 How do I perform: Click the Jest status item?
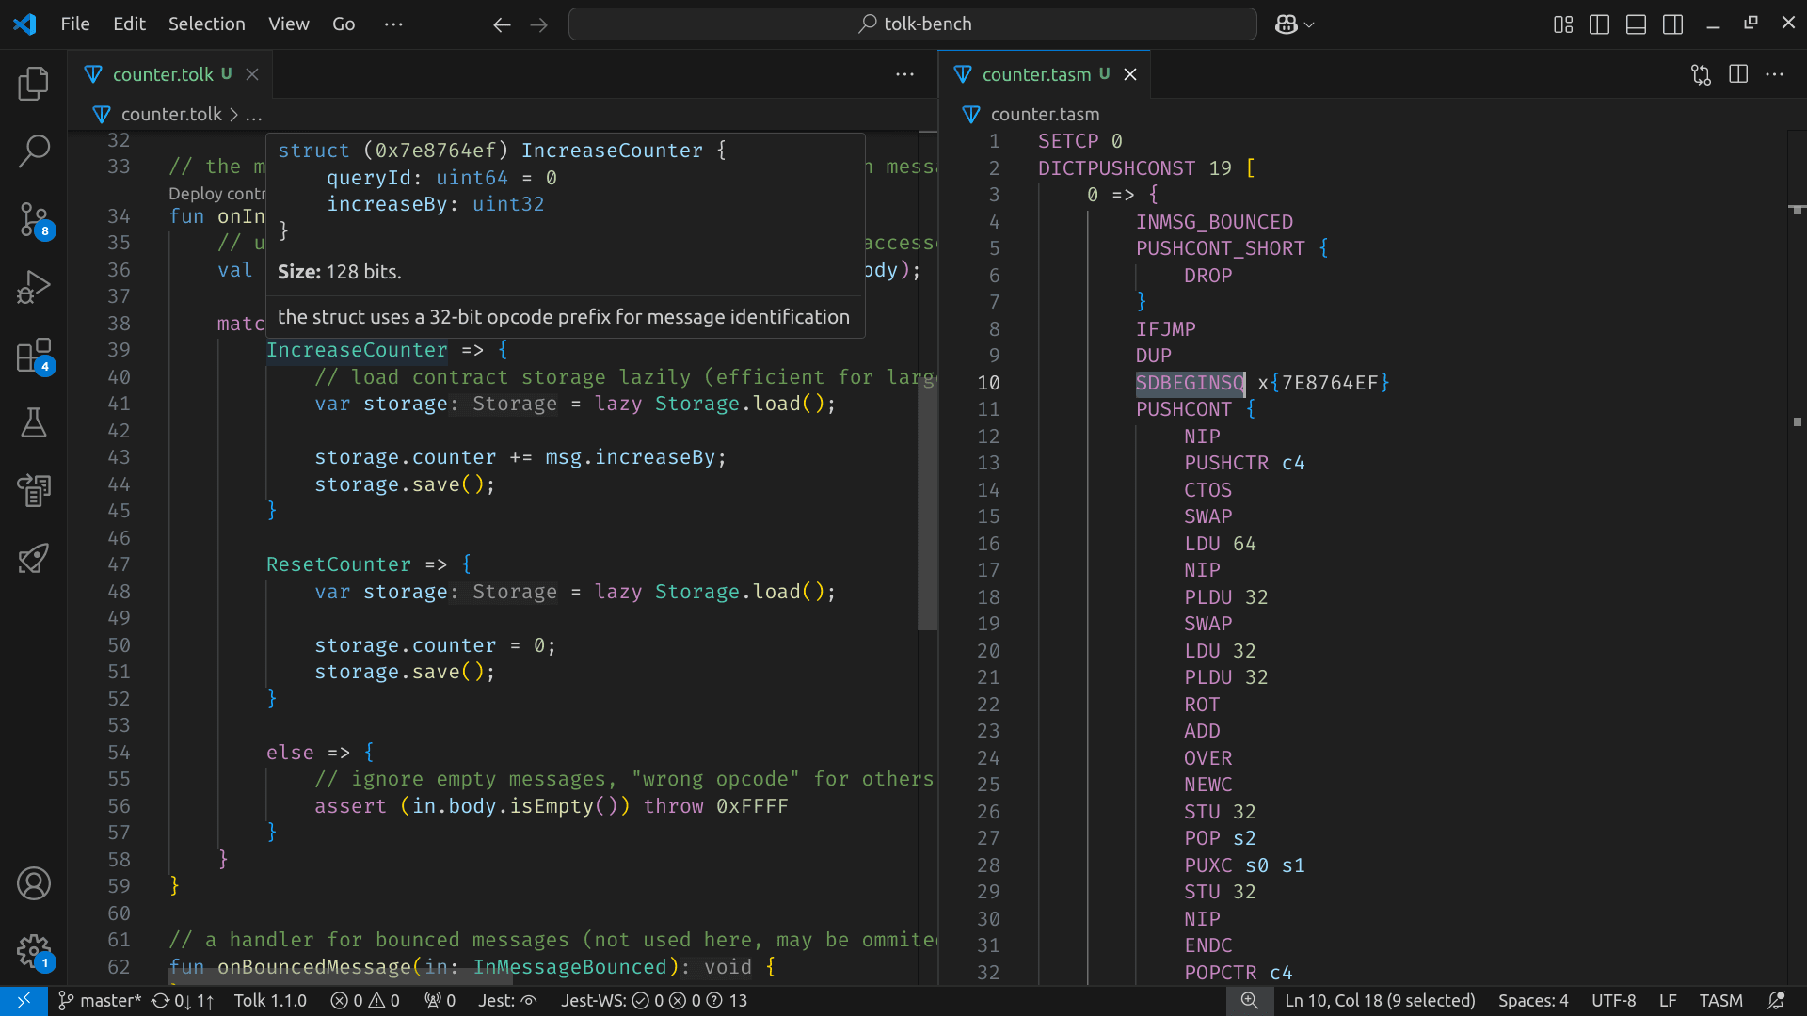507,1001
